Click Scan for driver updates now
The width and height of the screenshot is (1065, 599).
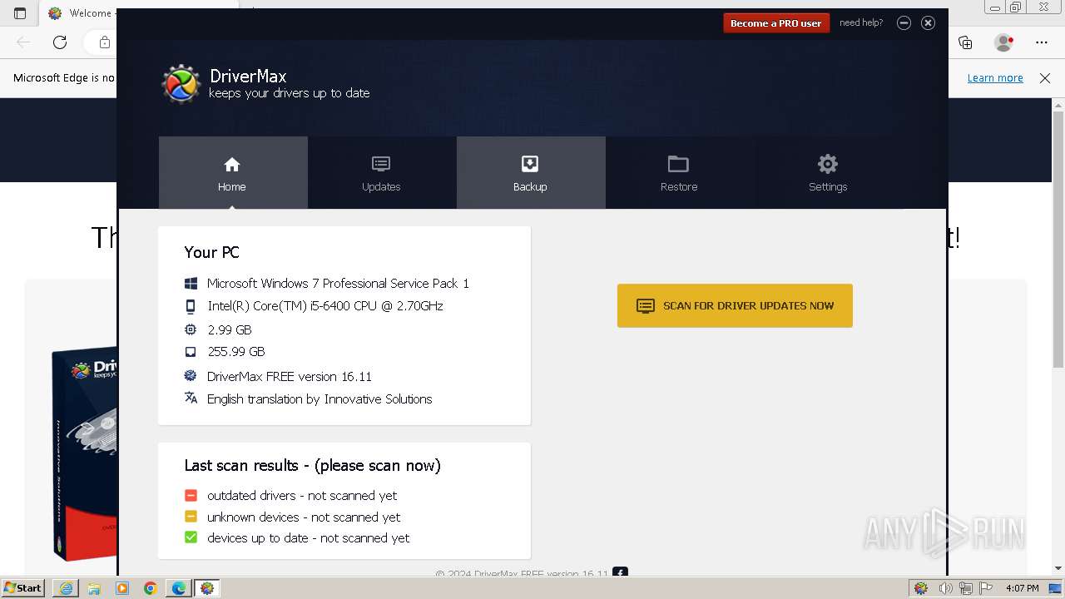pyautogui.click(x=735, y=305)
